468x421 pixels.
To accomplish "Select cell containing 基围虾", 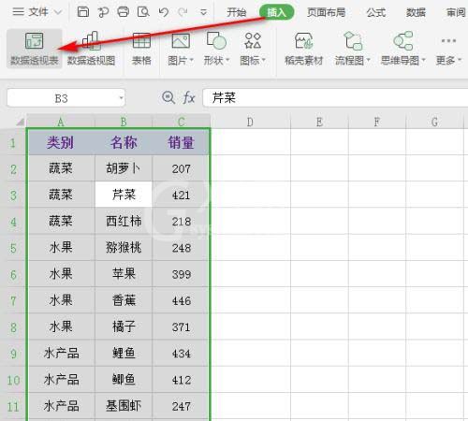I will pos(124,406).
